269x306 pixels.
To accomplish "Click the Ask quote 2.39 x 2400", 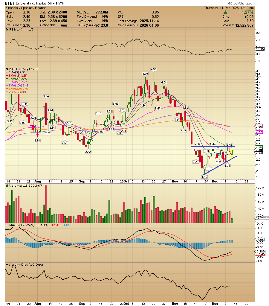I will pos(57,12).
